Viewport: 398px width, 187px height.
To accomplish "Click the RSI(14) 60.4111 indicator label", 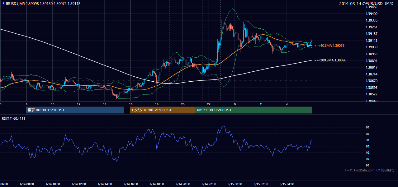I will click(x=14, y=118).
